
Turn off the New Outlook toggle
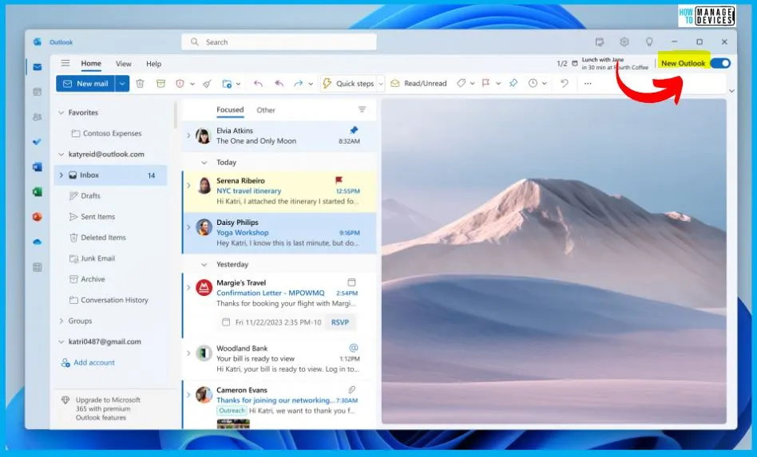720,63
